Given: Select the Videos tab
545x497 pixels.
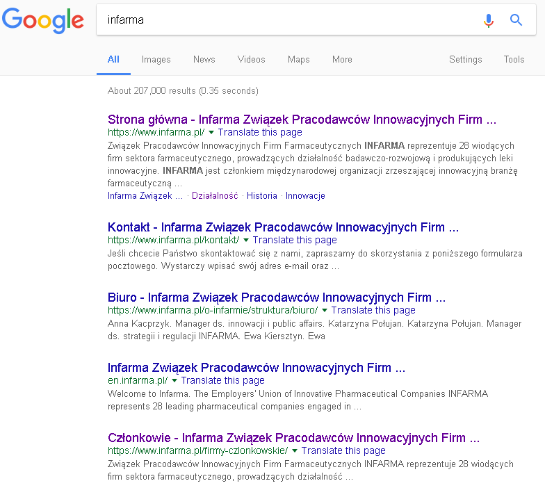Looking at the screenshot, I should pos(251,60).
